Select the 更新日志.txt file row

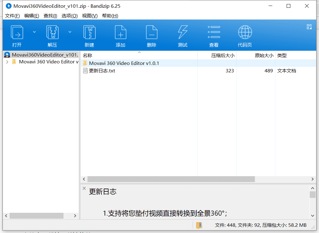click(198, 71)
